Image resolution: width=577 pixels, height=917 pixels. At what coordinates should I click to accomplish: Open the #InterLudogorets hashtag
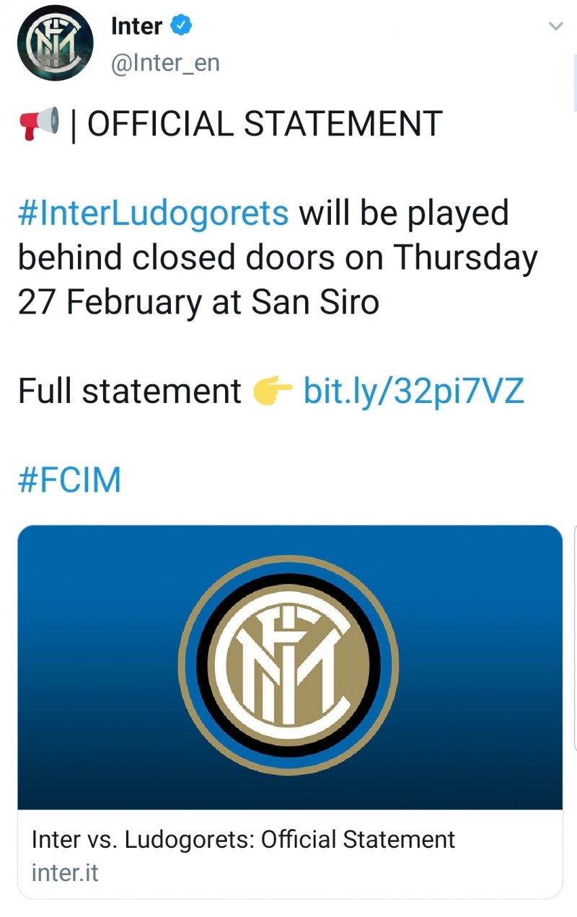point(153,213)
